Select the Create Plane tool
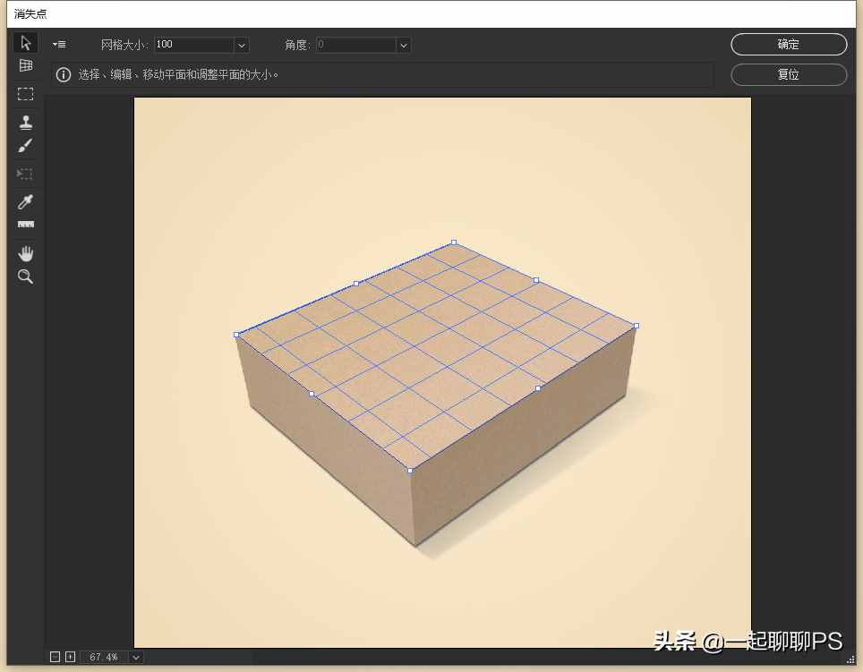The width and height of the screenshot is (863, 672). click(x=25, y=65)
